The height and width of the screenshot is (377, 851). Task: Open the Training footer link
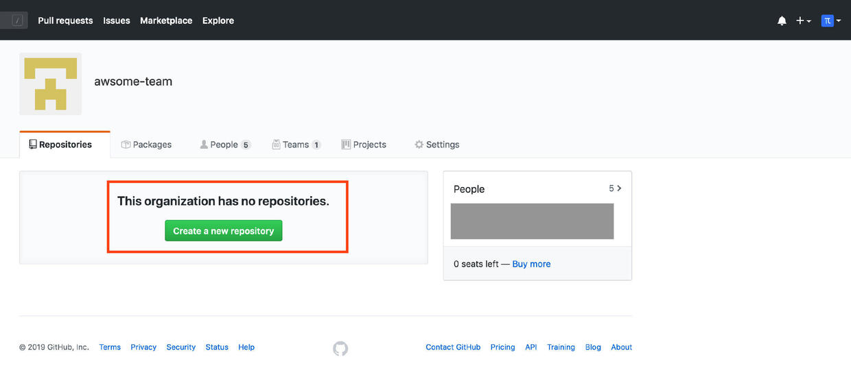pyautogui.click(x=561, y=348)
